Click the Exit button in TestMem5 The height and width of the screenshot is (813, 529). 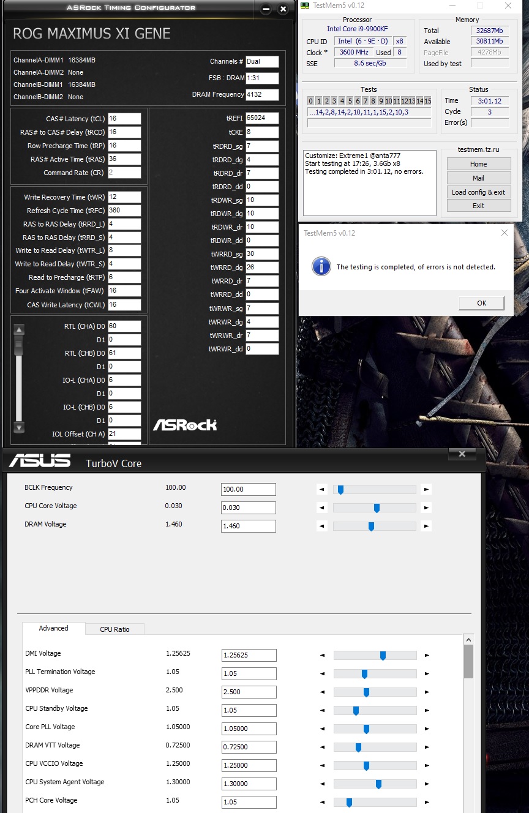coord(479,206)
